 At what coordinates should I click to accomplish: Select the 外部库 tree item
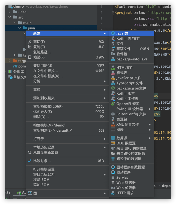pyautogui.click(x=19, y=72)
